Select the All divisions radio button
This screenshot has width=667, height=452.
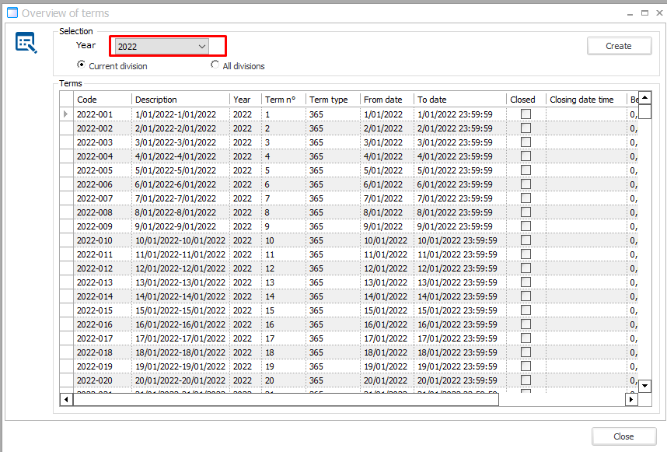pos(215,65)
